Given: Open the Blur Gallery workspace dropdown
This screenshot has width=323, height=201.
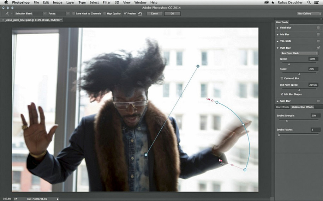Looking at the screenshot, I should pyautogui.click(x=309, y=14).
